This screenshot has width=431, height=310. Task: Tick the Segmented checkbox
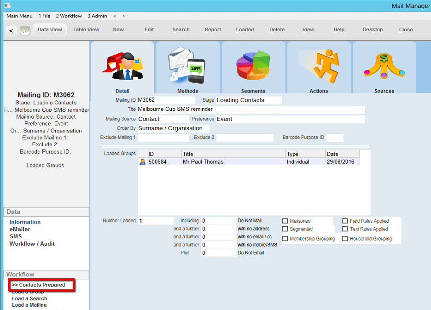point(285,229)
